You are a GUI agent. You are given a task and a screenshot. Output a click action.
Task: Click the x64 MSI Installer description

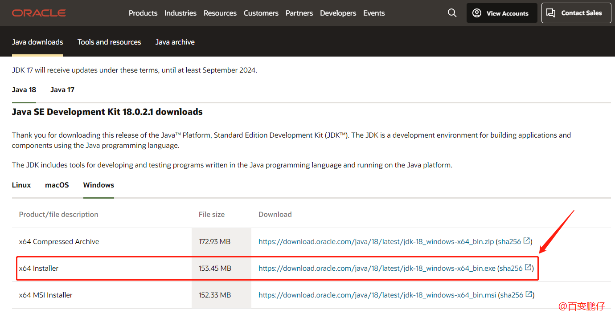click(x=45, y=295)
